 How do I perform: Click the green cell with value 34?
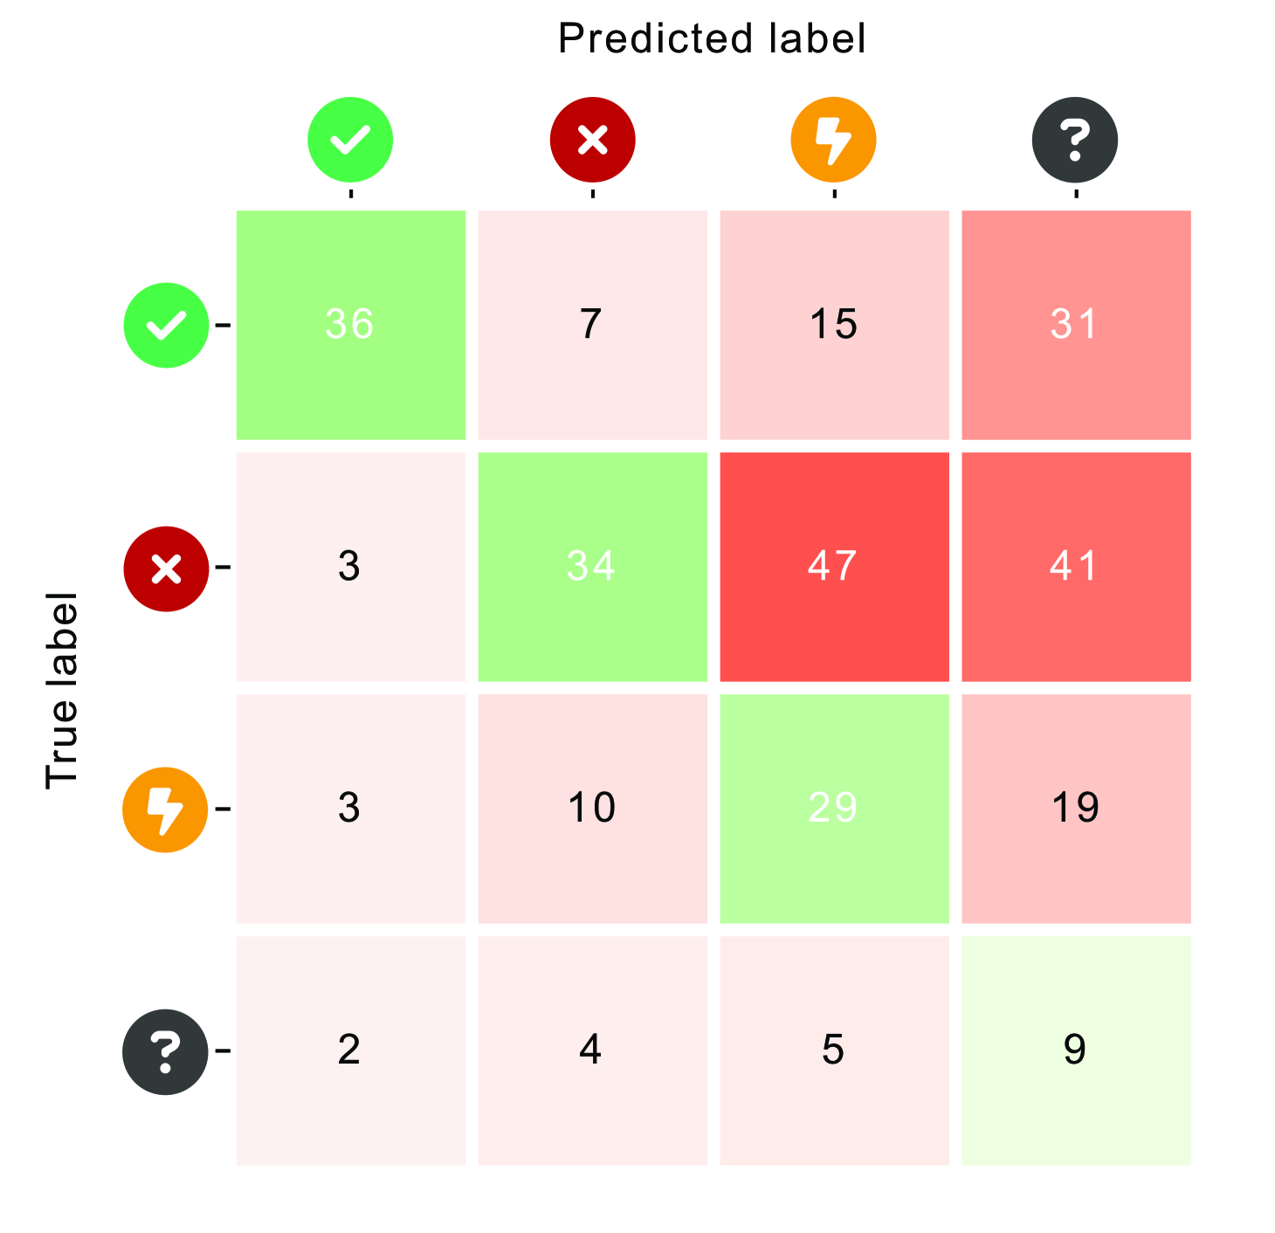pos(592,567)
